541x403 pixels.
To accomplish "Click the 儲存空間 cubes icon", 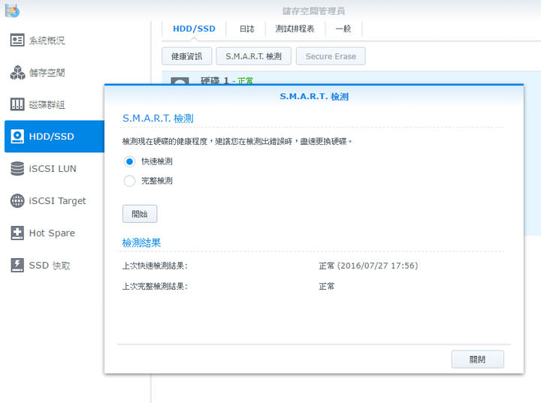I will [x=17, y=73].
